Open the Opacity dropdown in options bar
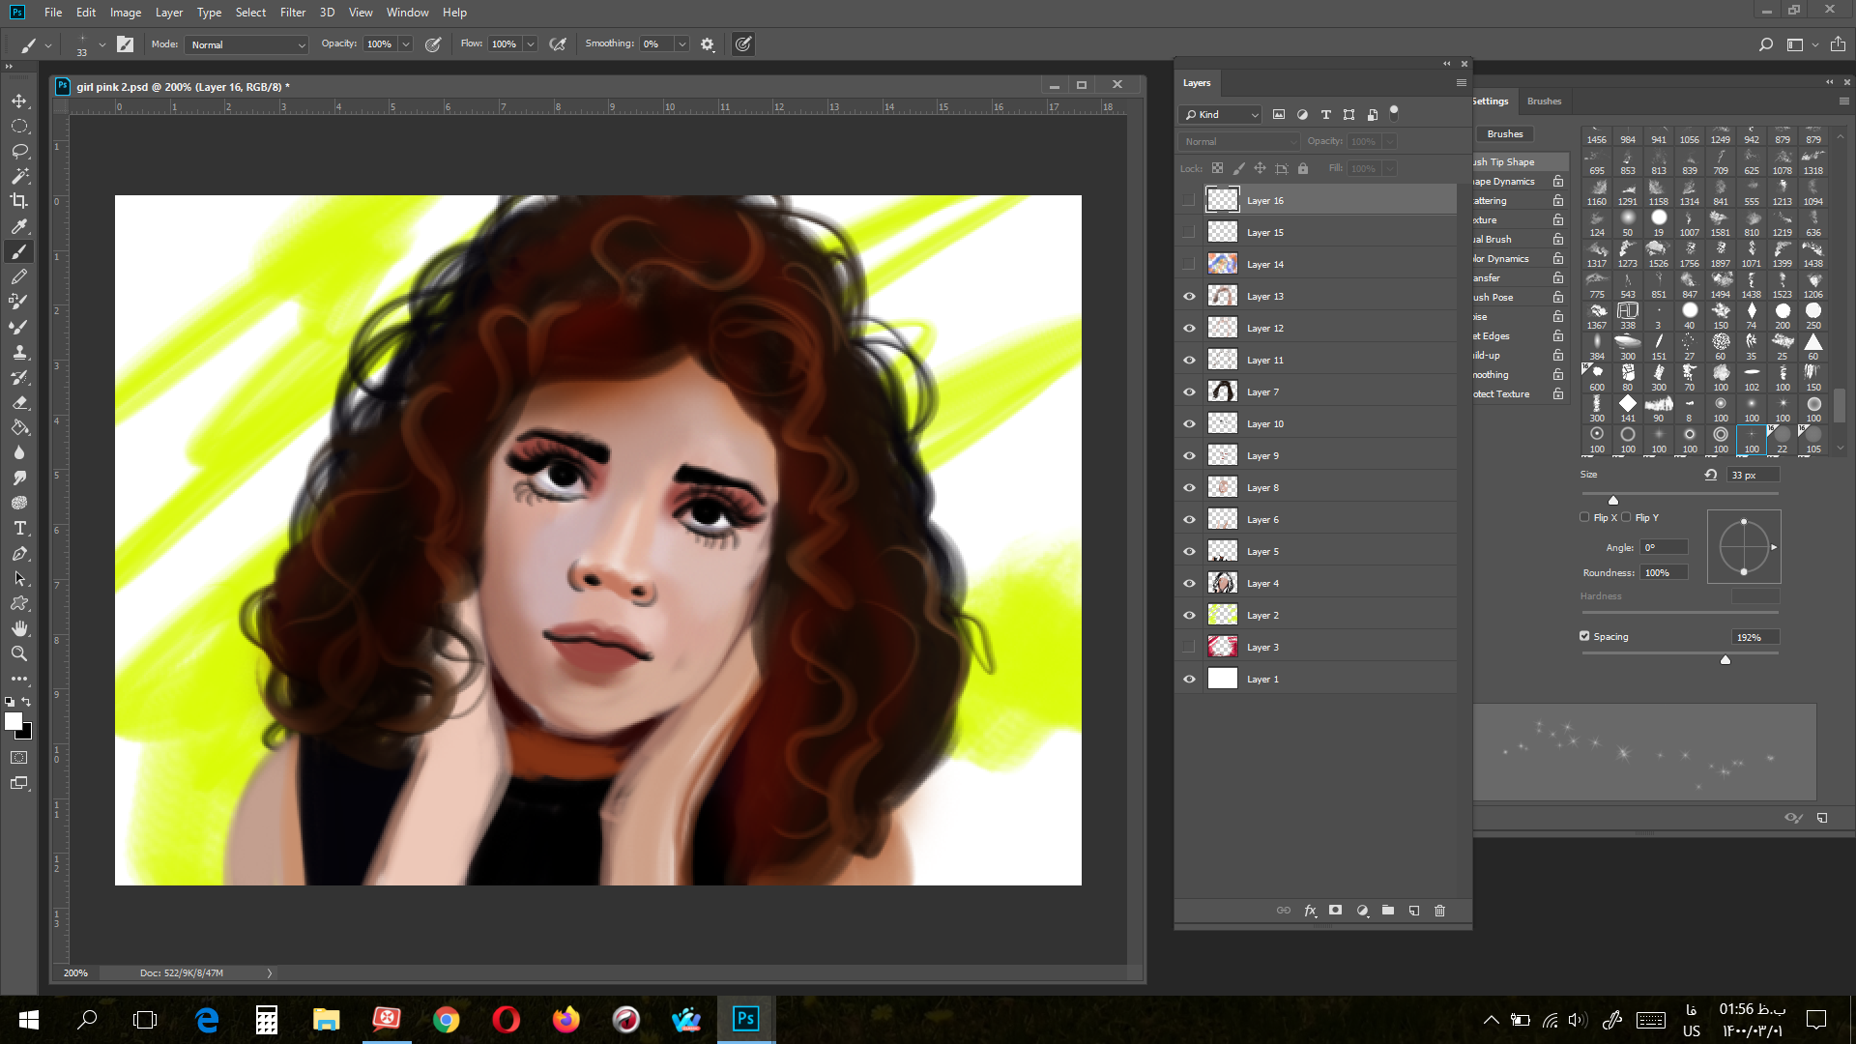Image resolution: width=1856 pixels, height=1044 pixels. coord(406,44)
